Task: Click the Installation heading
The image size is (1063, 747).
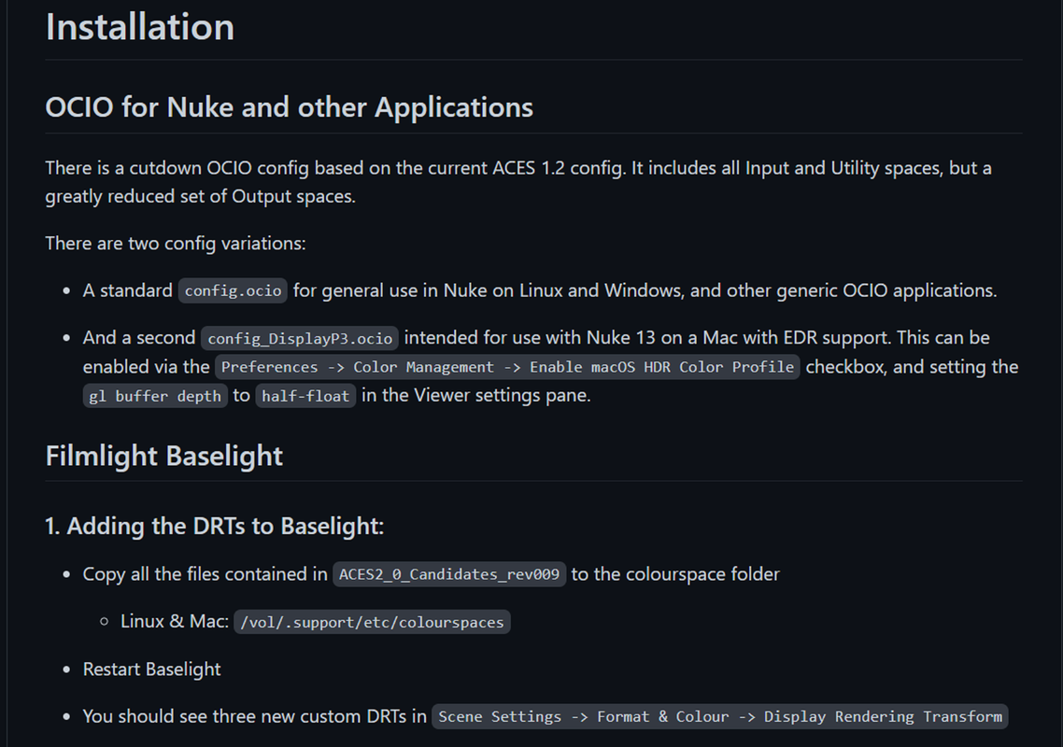Action: pyautogui.click(x=140, y=27)
